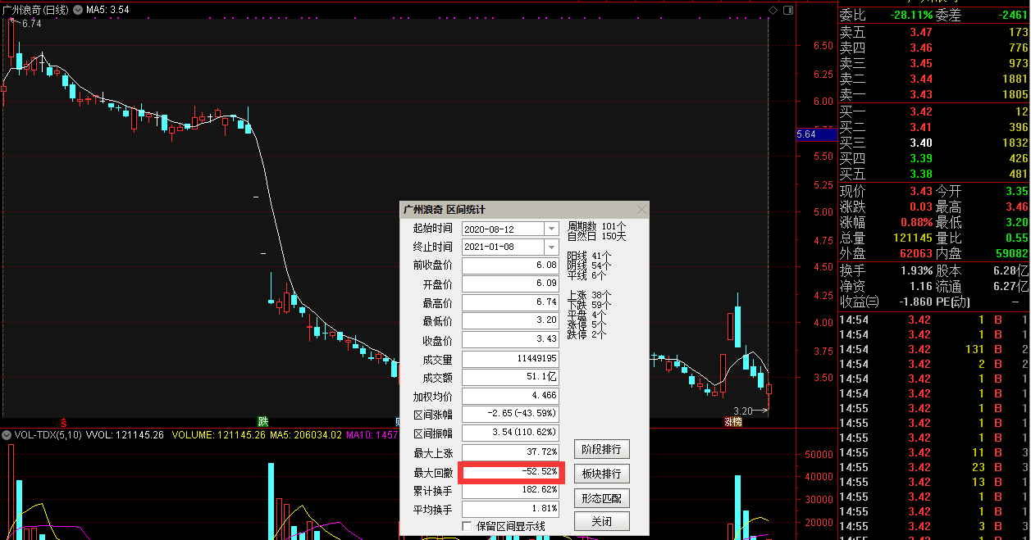Screen dimensions: 1031x540
Task: Open the VOL-TDX indicator dropdown icon
Action: tap(6, 434)
